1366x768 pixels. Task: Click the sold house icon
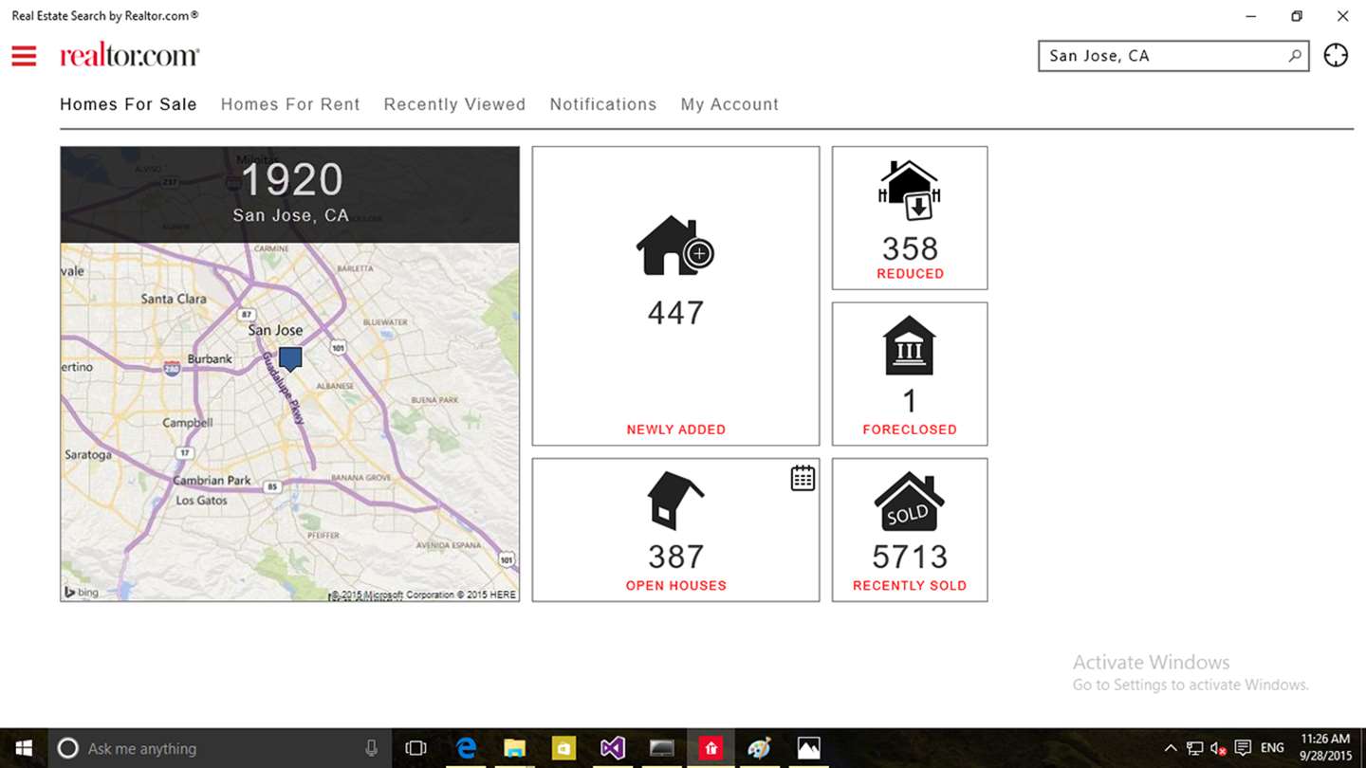[909, 502]
